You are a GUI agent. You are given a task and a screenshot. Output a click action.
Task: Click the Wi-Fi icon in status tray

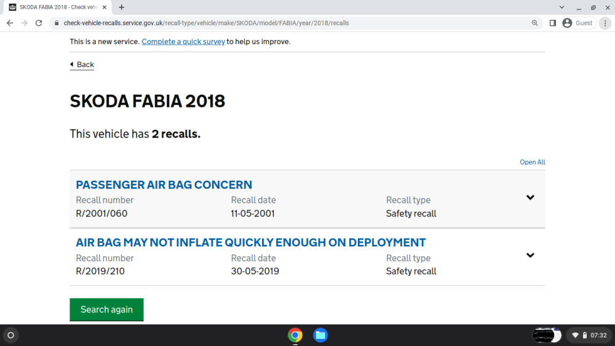pos(576,336)
